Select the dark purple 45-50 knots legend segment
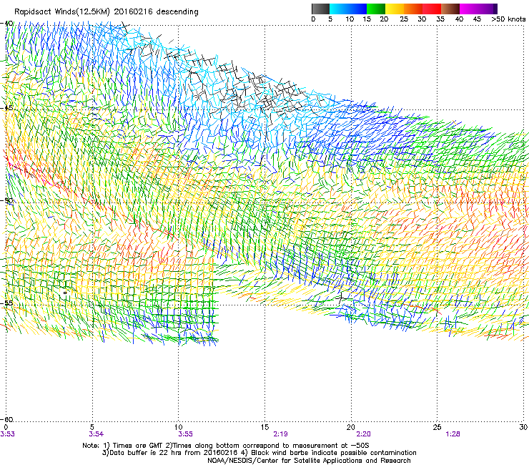 coord(488,9)
